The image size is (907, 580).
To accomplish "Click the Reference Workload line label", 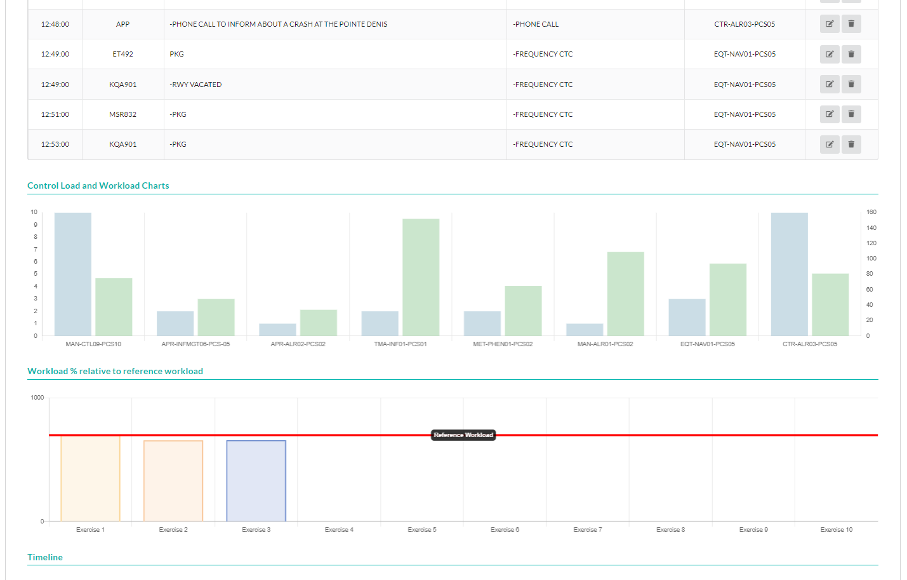I will 463,435.
